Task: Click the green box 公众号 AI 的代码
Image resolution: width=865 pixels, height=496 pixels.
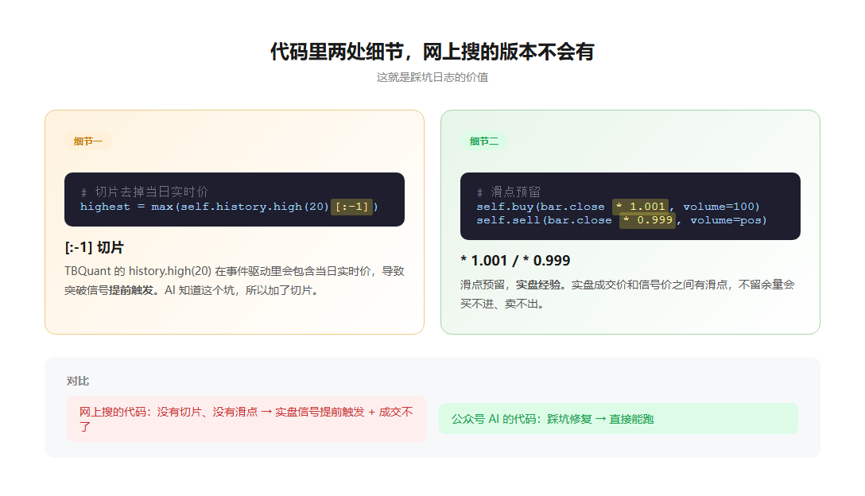Action: [x=619, y=419]
